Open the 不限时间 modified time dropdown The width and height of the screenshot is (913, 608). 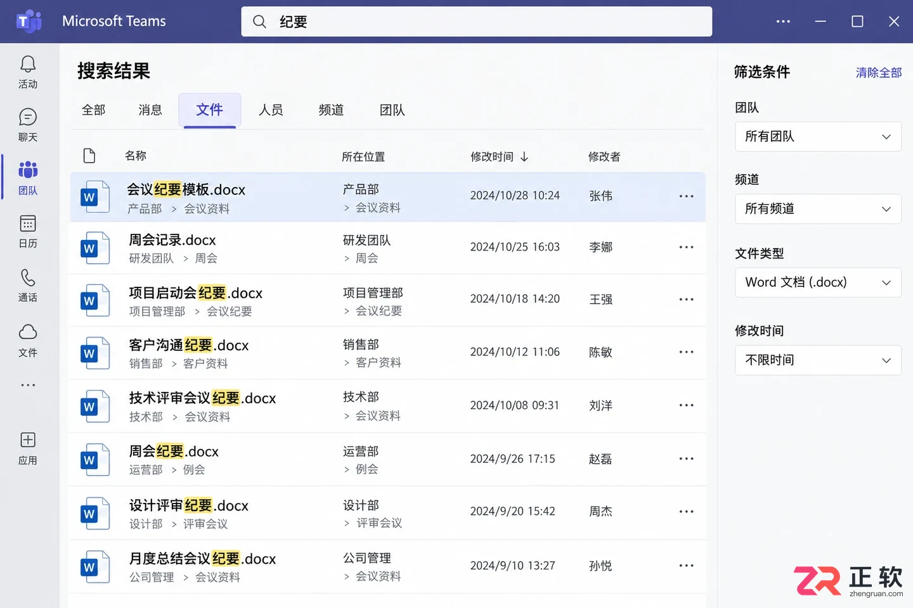click(x=818, y=360)
